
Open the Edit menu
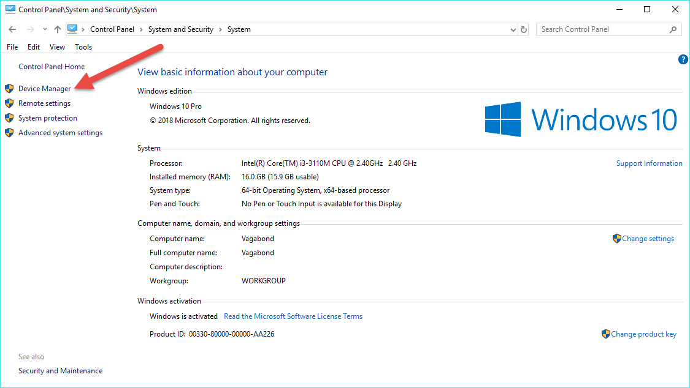[34, 47]
